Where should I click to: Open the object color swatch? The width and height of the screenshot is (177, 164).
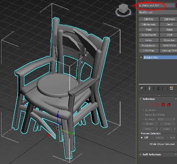177,5
